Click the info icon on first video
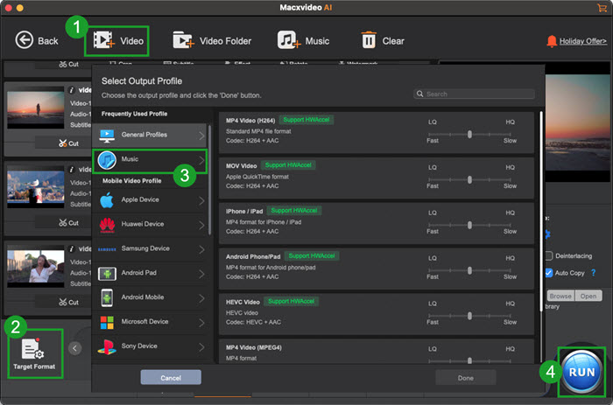The image size is (613, 405). [x=72, y=90]
